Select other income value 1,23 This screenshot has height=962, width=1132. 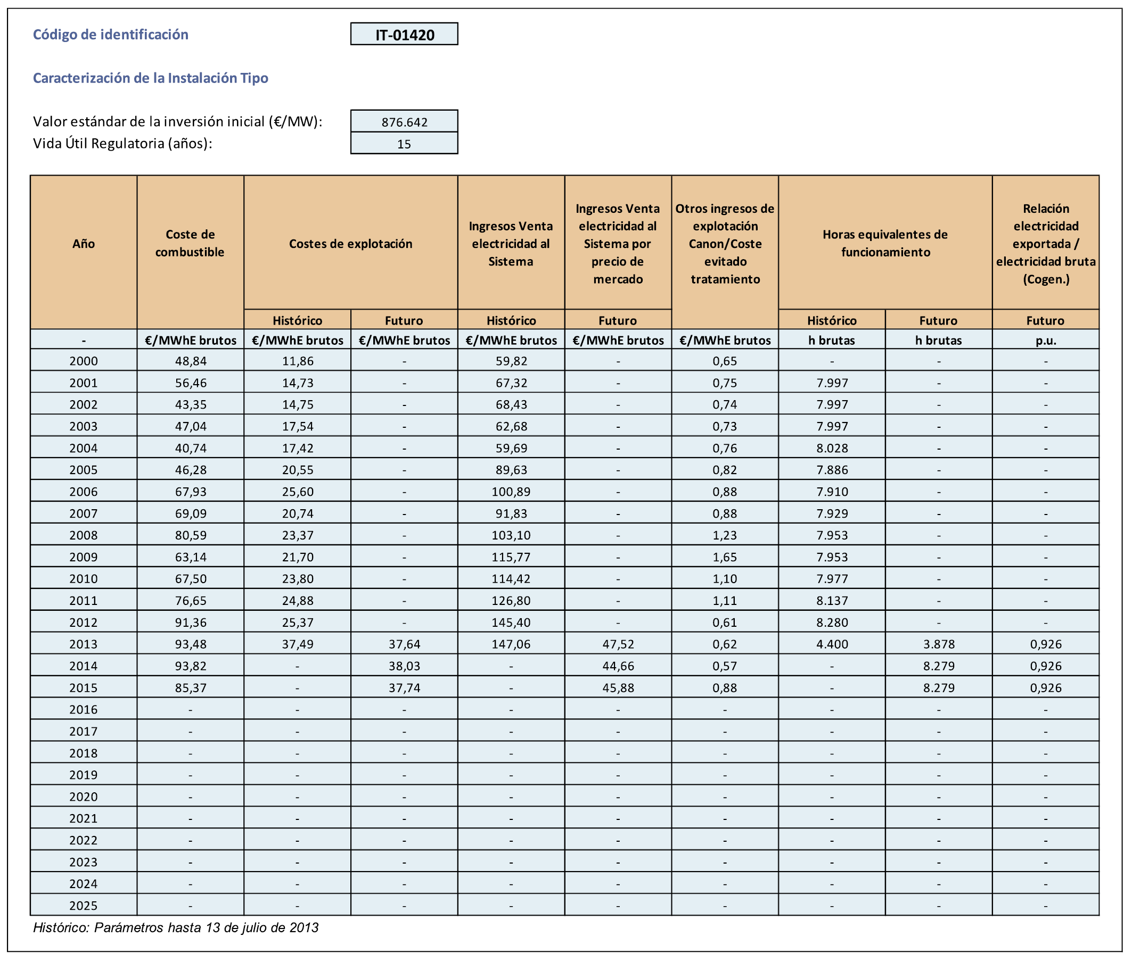click(x=725, y=535)
